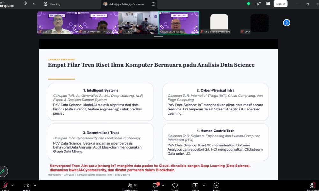
Task: Expand the video options caret
Action: [35, 185]
